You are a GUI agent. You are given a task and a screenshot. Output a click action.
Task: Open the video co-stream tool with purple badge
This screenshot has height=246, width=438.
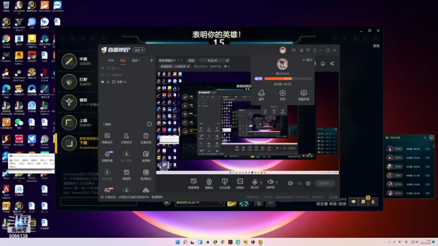click(107, 156)
